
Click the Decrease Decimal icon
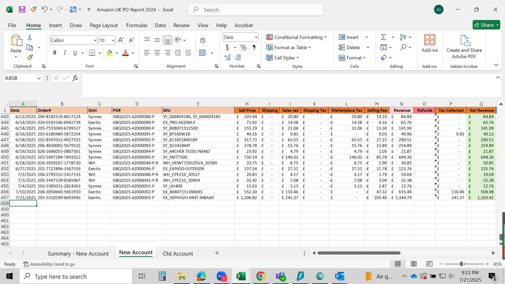[x=238, y=57]
